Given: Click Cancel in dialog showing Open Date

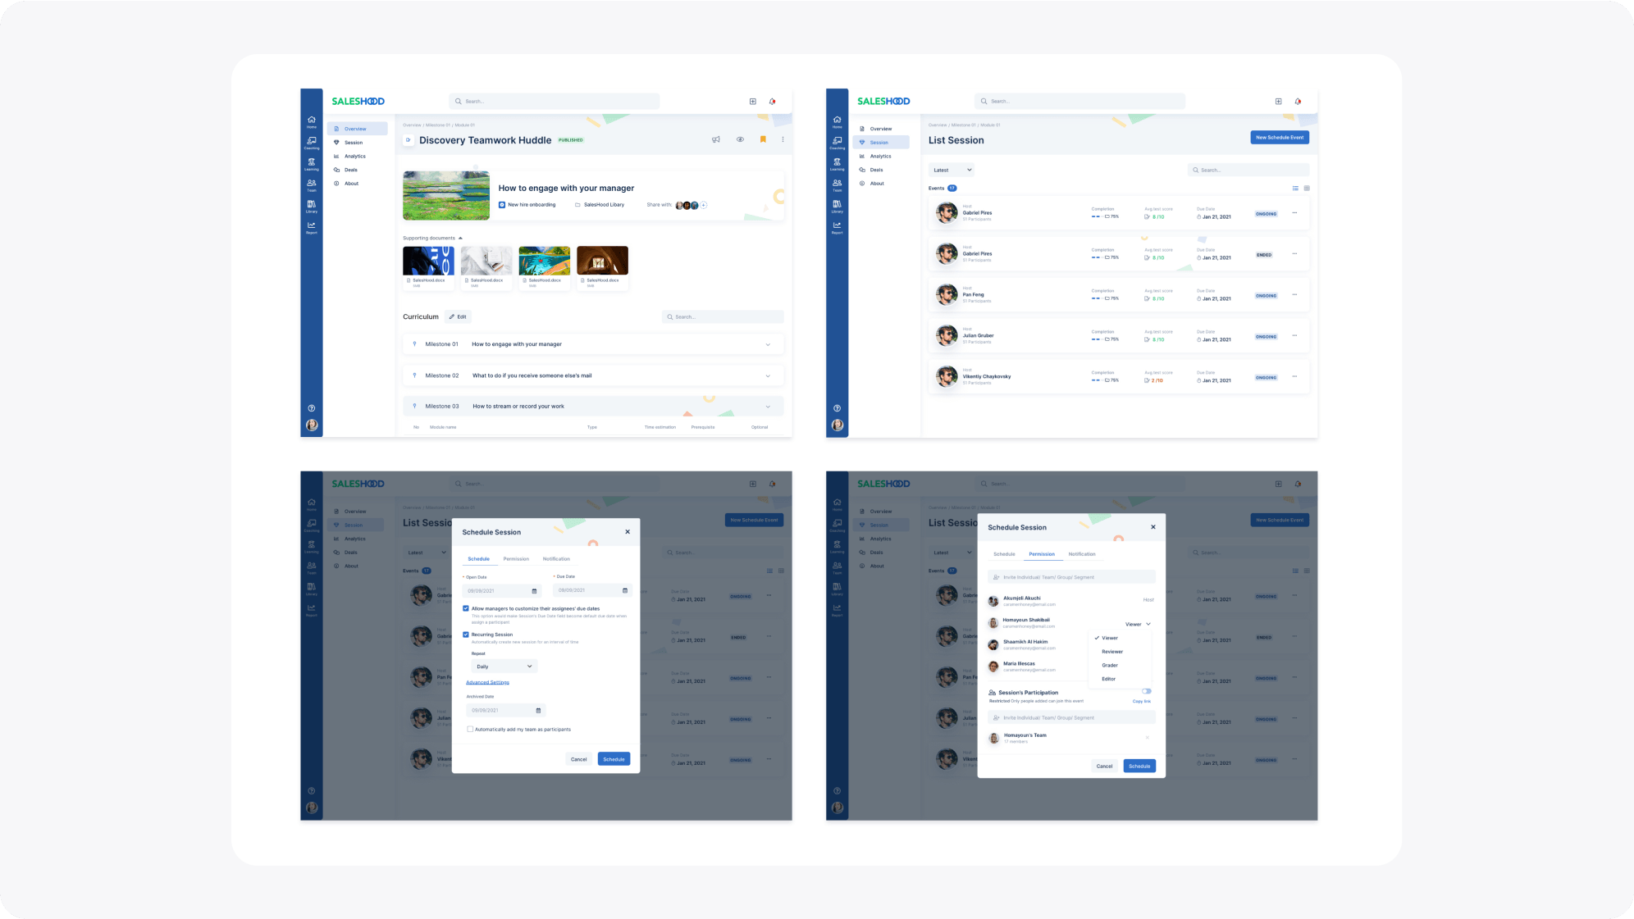Looking at the screenshot, I should click(x=578, y=759).
